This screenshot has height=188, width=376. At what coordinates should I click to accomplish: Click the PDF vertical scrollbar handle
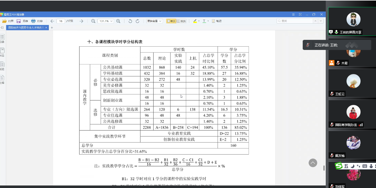coord(324,168)
